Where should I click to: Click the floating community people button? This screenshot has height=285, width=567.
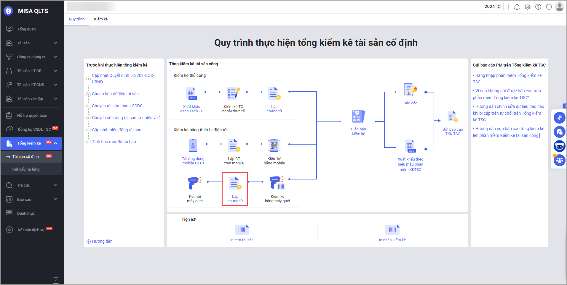[560, 160]
